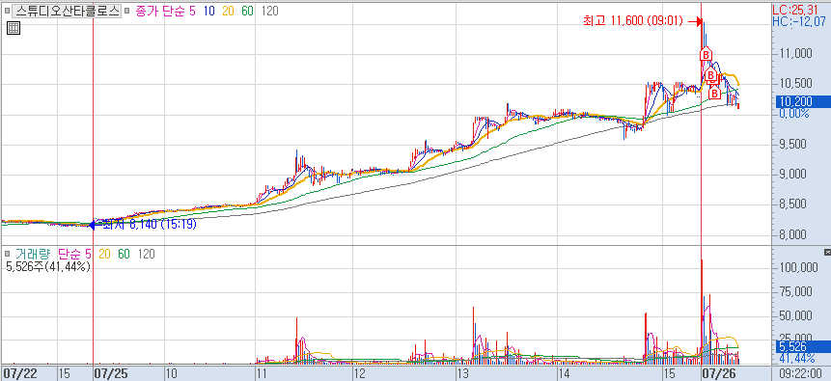Image resolution: width=831 pixels, height=381 pixels.
Task: Select the gray 120 price moving average label
Action: (x=269, y=11)
